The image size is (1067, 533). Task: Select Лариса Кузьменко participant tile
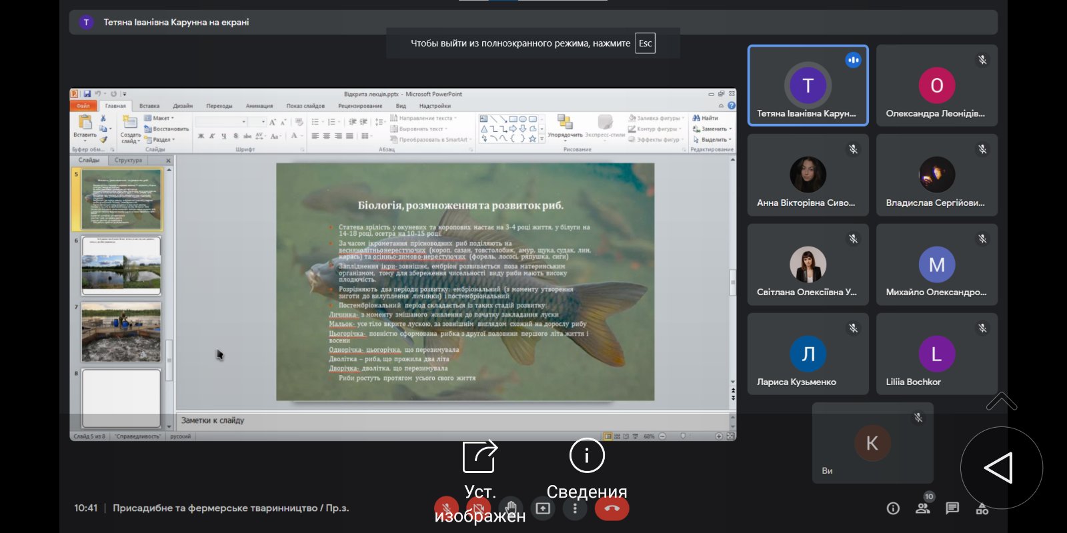coord(808,354)
